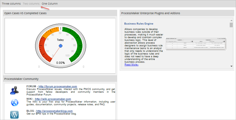The image size is (236, 120).
Task: Open the wiki.processmaker.com link
Action: coord(53,99)
